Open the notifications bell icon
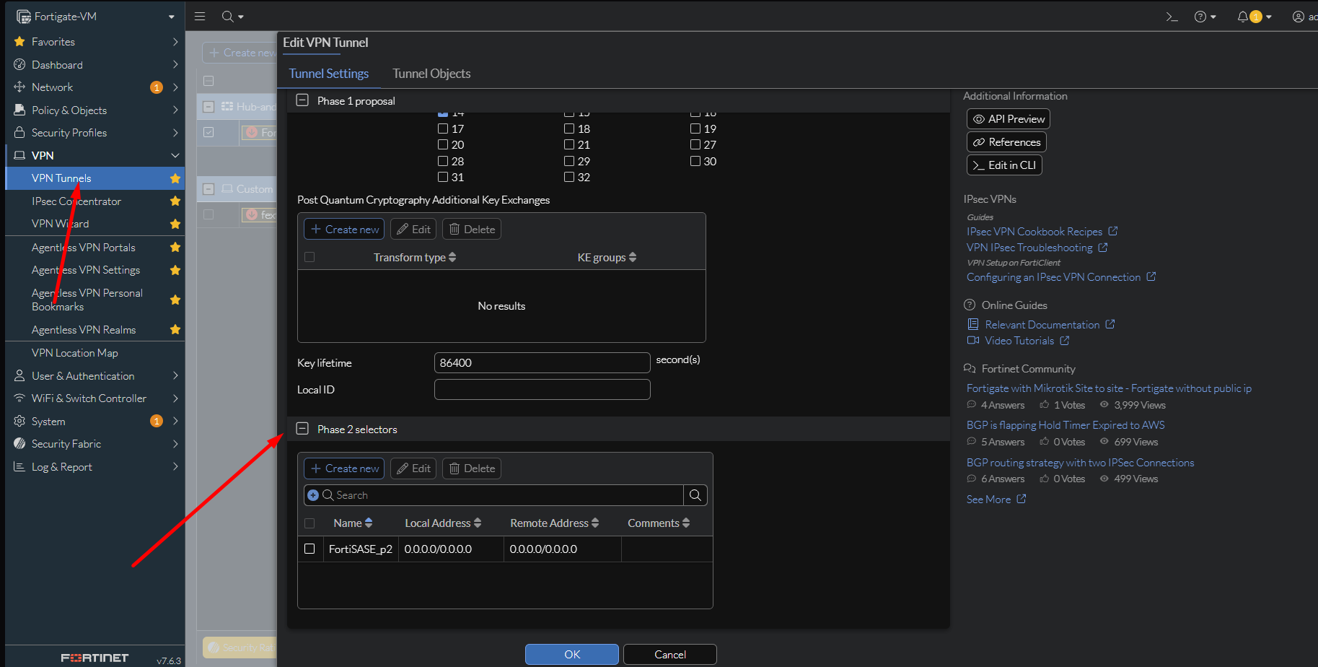Image resolution: width=1318 pixels, height=667 pixels. pyautogui.click(x=1242, y=17)
